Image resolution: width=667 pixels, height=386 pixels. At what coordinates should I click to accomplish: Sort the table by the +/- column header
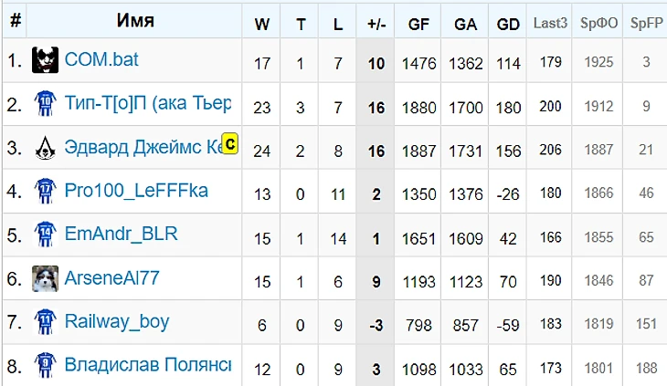376,25
